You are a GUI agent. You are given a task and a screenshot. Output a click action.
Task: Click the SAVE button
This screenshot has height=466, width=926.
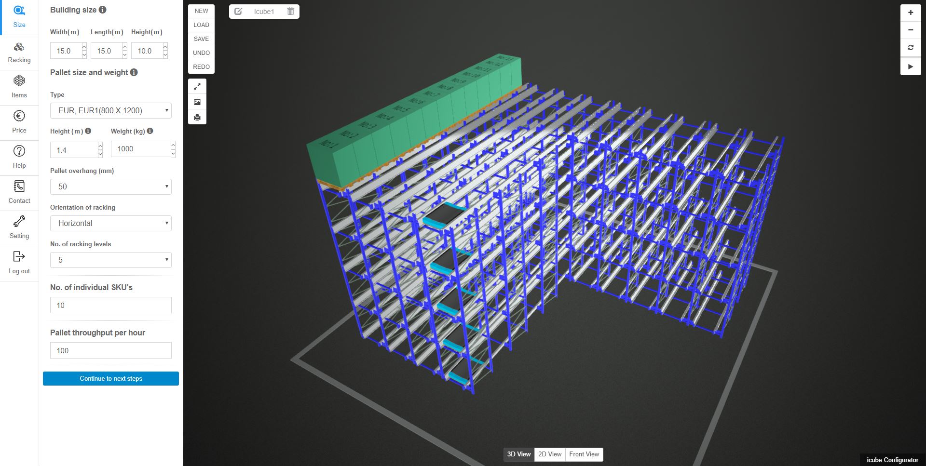201,39
